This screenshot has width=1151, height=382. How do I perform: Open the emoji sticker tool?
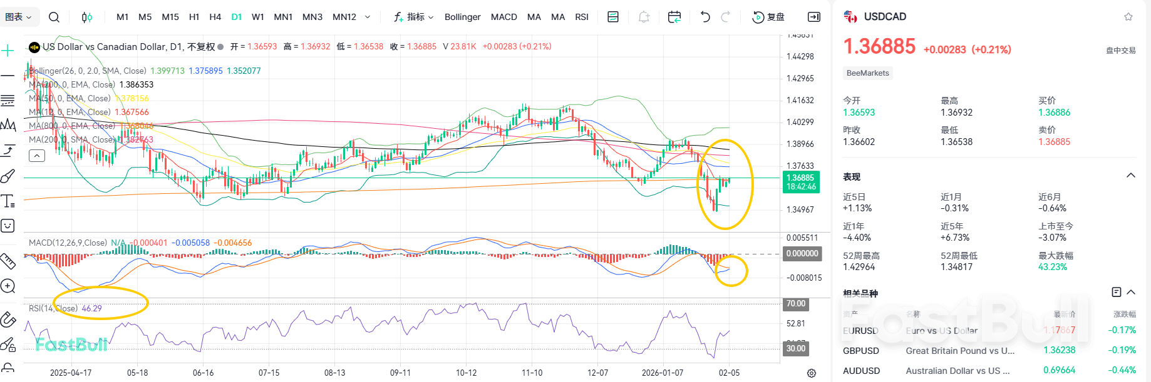(x=8, y=226)
